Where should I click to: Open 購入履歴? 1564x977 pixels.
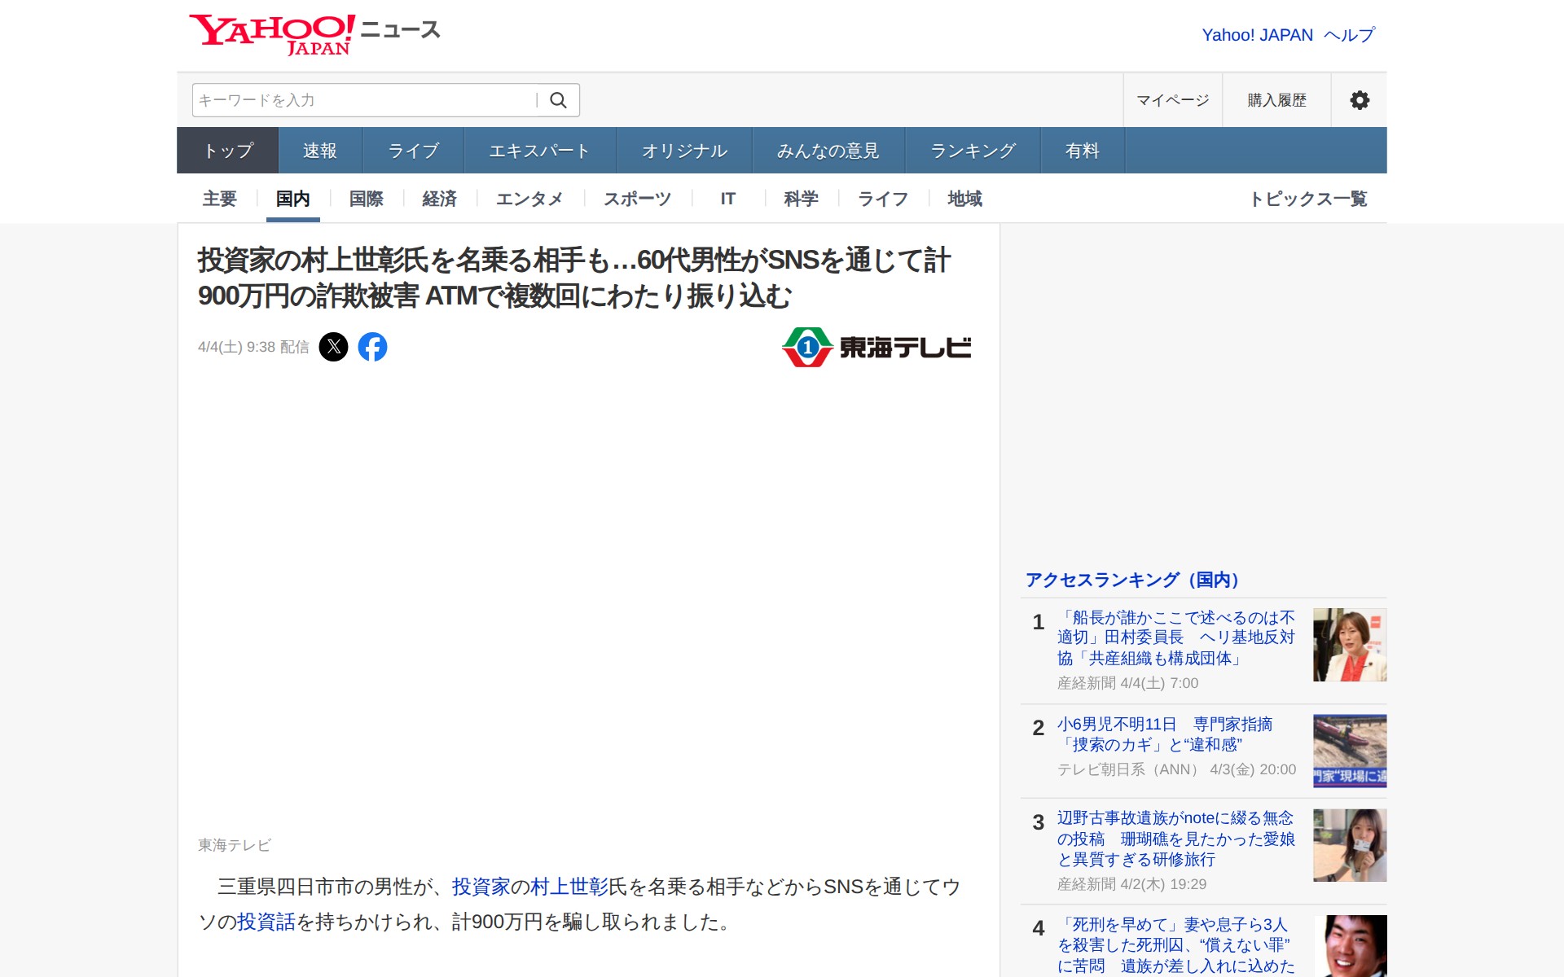pos(1275,99)
